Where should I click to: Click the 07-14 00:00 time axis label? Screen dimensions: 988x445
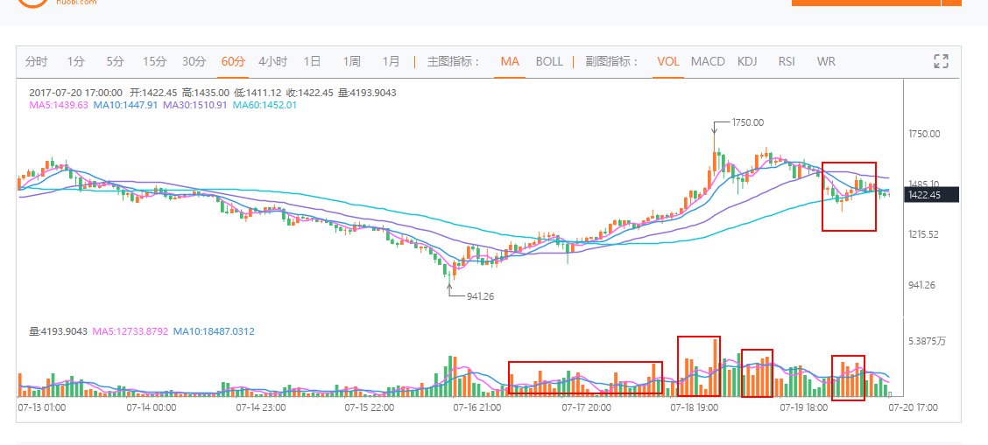tap(150, 407)
